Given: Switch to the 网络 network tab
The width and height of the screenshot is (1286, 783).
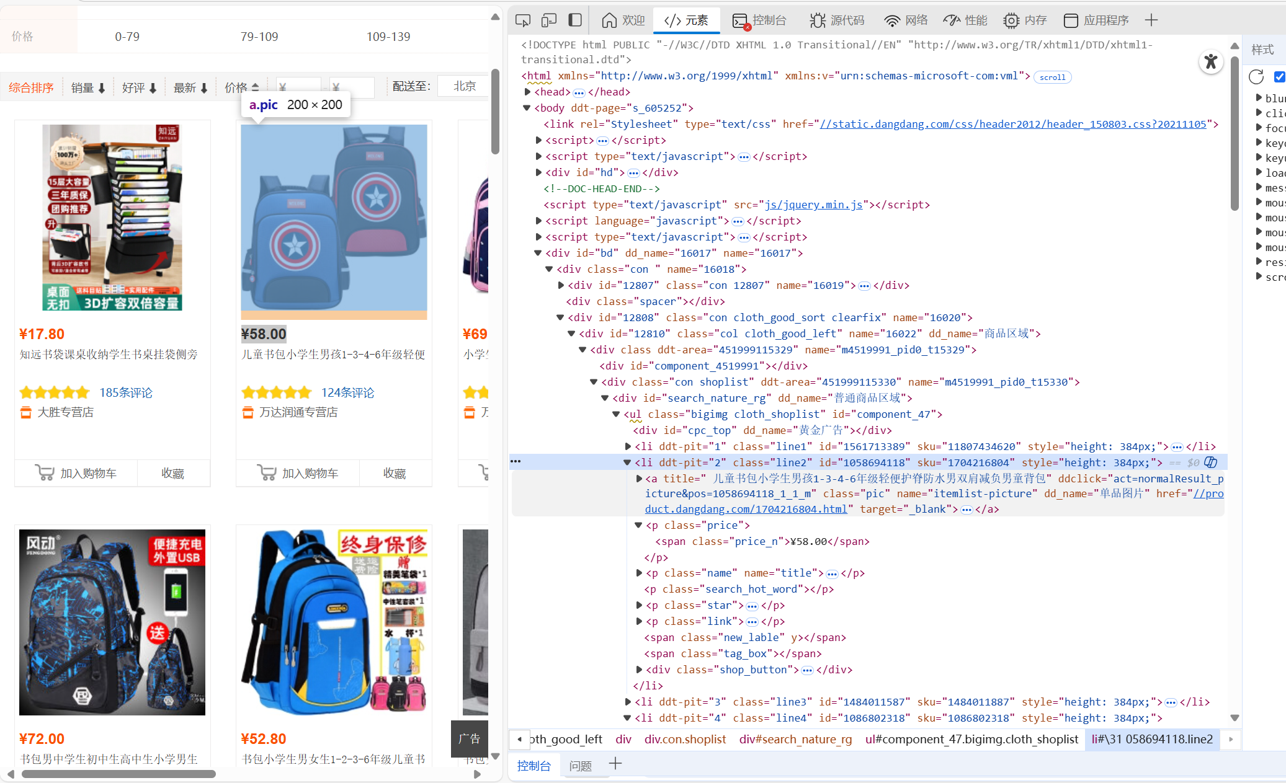Looking at the screenshot, I should [x=906, y=20].
